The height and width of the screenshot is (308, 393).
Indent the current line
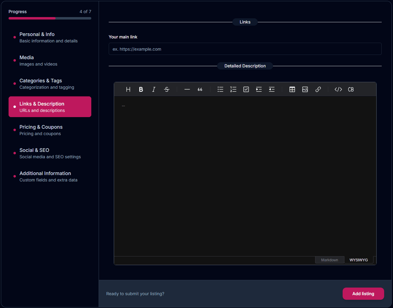click(x=259, y=89)
